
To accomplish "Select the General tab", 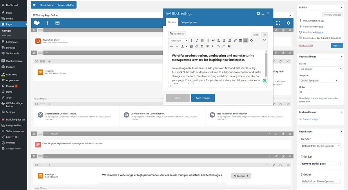I will [172, 22].
